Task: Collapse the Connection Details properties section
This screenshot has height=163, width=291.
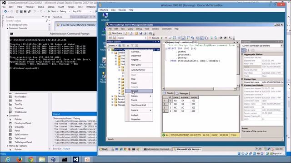Action: [242, 86]
